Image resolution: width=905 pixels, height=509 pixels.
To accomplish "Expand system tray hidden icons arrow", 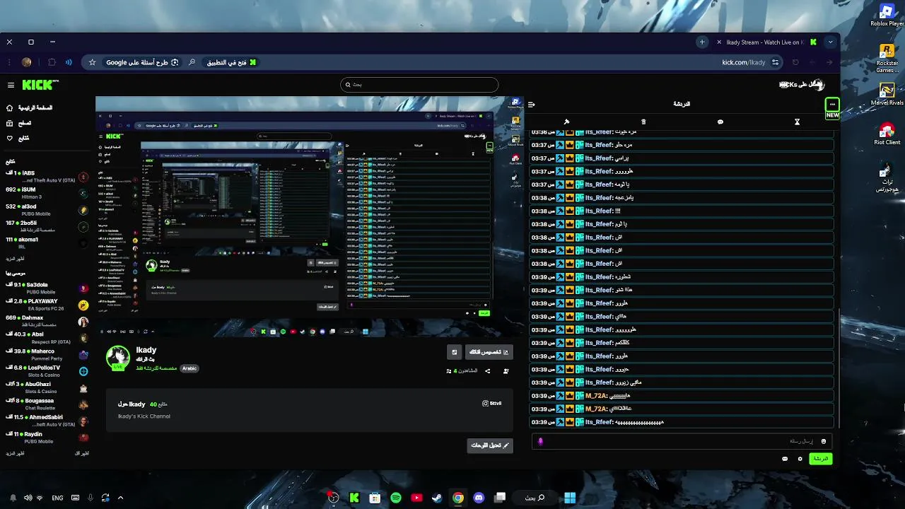I will click(x=120, y=498).
